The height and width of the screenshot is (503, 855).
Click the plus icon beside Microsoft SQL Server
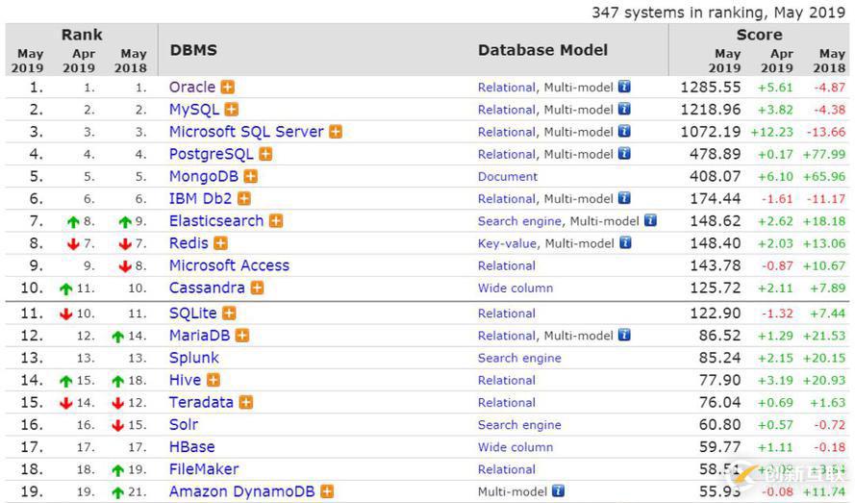(336, 132)
